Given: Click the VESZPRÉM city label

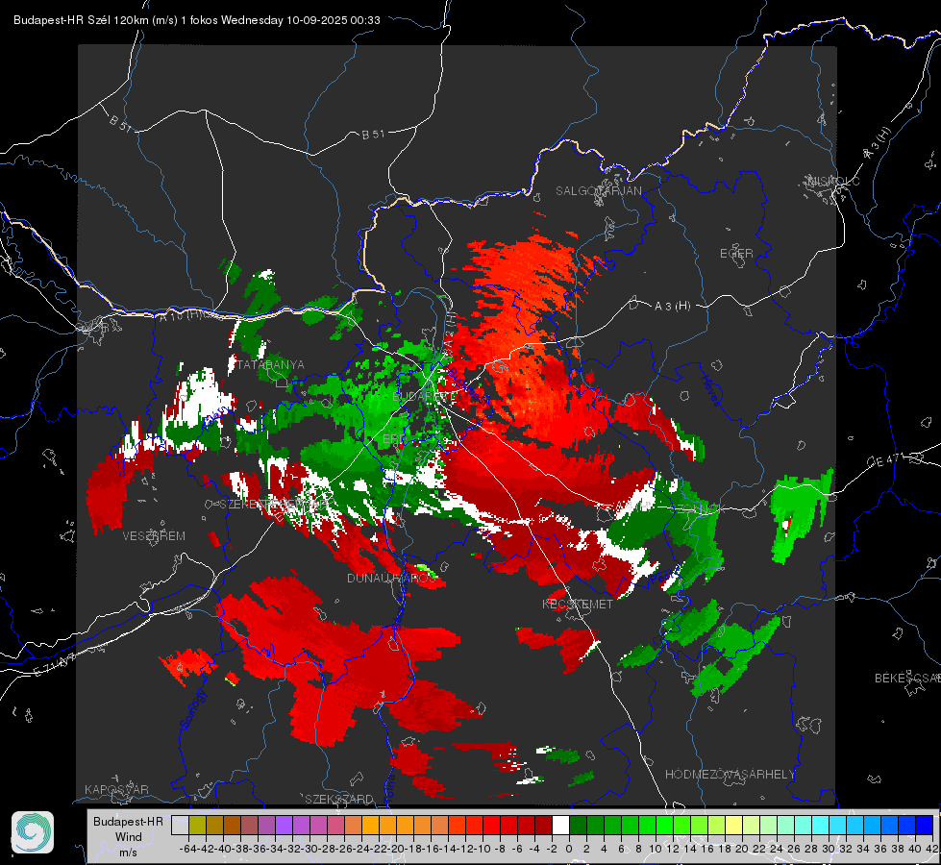Looking at the screenshot, I should pos(154,535).
